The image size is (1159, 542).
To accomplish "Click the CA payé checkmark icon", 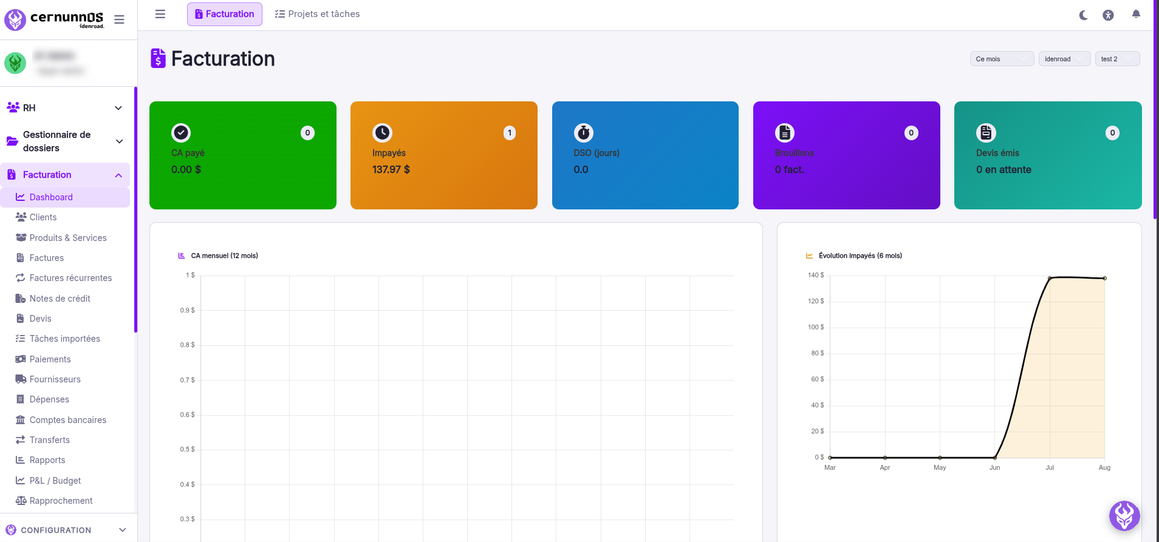I will click(x=181, y=132).
